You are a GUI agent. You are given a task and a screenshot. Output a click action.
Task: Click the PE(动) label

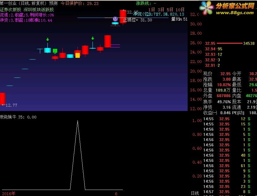238,113
